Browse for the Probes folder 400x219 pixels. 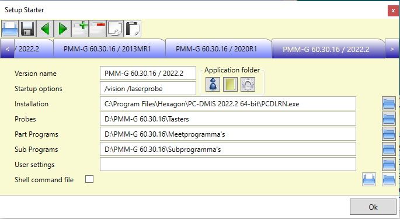(x=389, y=119)
